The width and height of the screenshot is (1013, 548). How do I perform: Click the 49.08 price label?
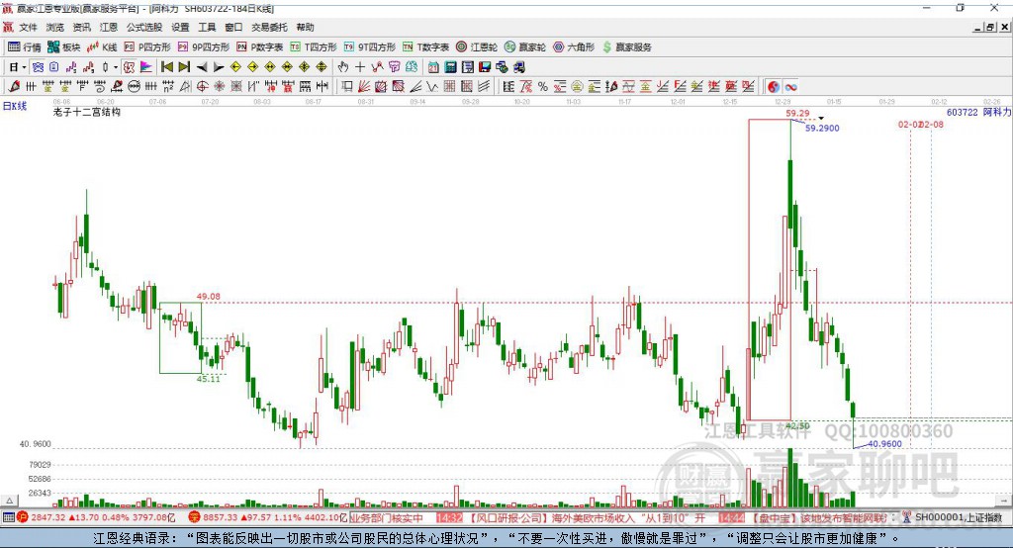(208, 297)
